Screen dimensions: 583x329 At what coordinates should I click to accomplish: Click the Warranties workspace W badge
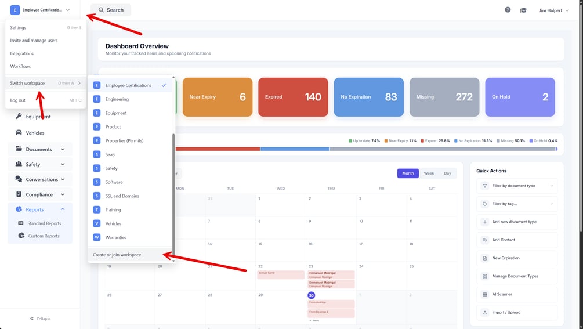97,237
